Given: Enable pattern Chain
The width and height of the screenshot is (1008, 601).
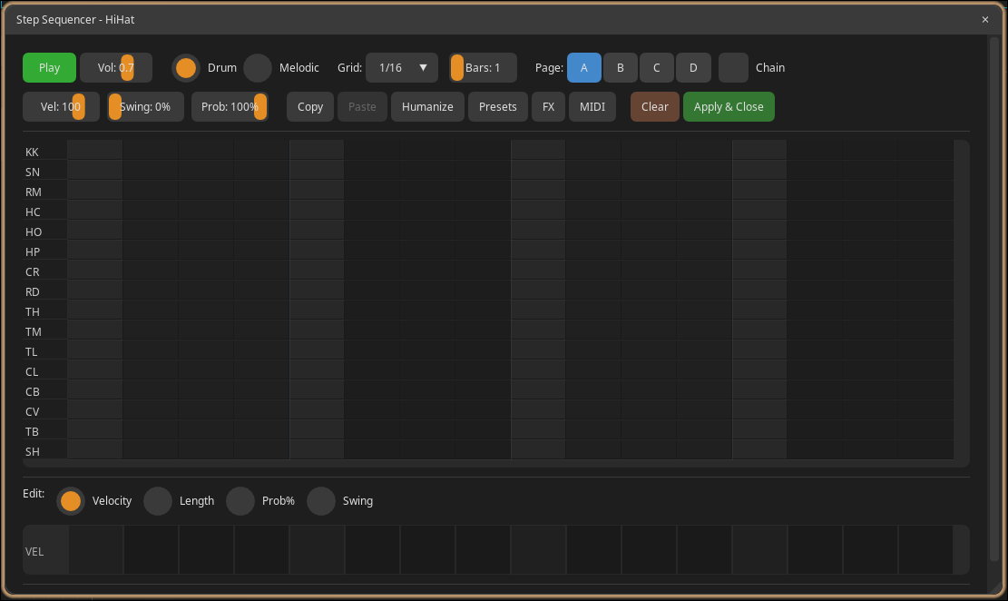Looking at the screenshot, I should [734, 67].
